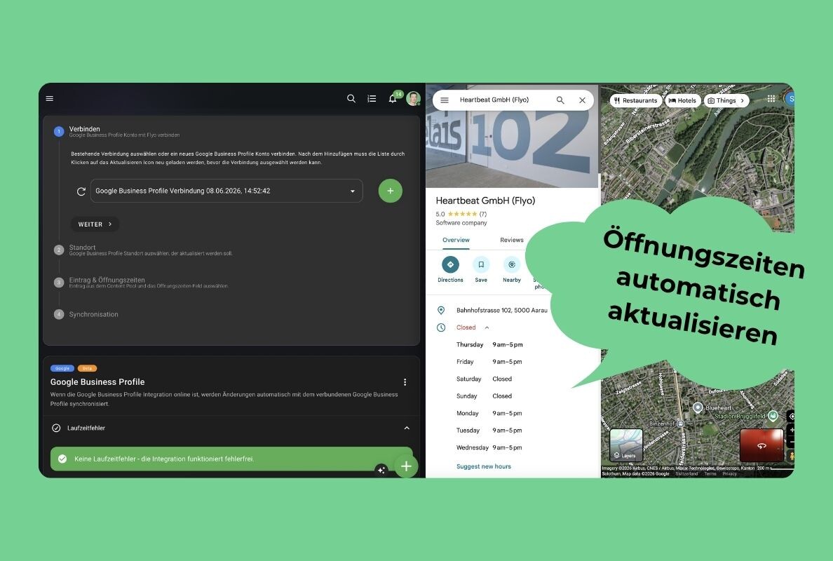Click Saturday Closed hours row
Image resolution: width=833 pixels, height=561 pixels.
(484, 379)
